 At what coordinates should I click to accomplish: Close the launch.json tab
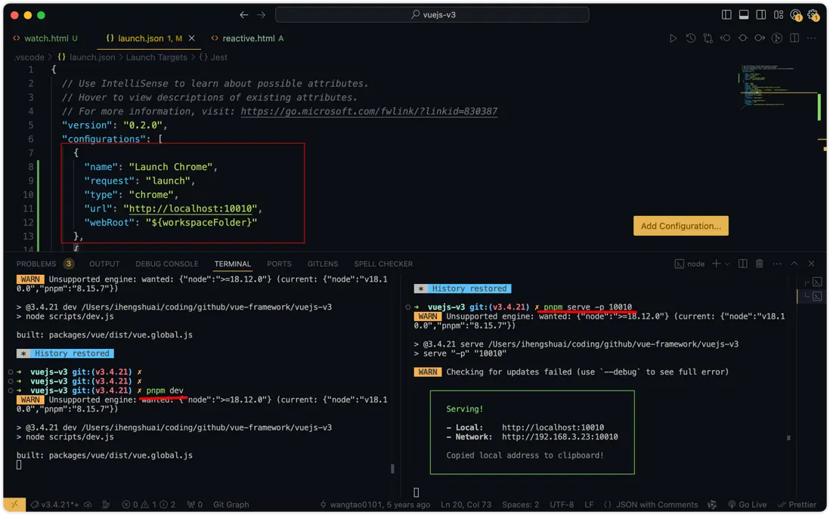pyautogui.click(x=191, y=38)
